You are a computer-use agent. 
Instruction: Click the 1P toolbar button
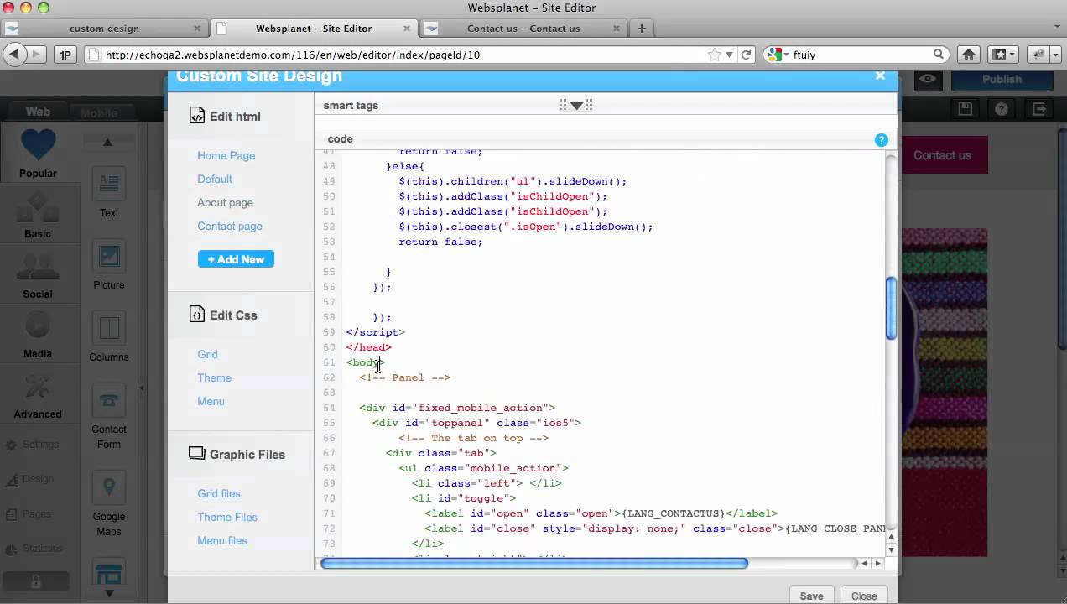pyautogui.click(x=65, y=55)
